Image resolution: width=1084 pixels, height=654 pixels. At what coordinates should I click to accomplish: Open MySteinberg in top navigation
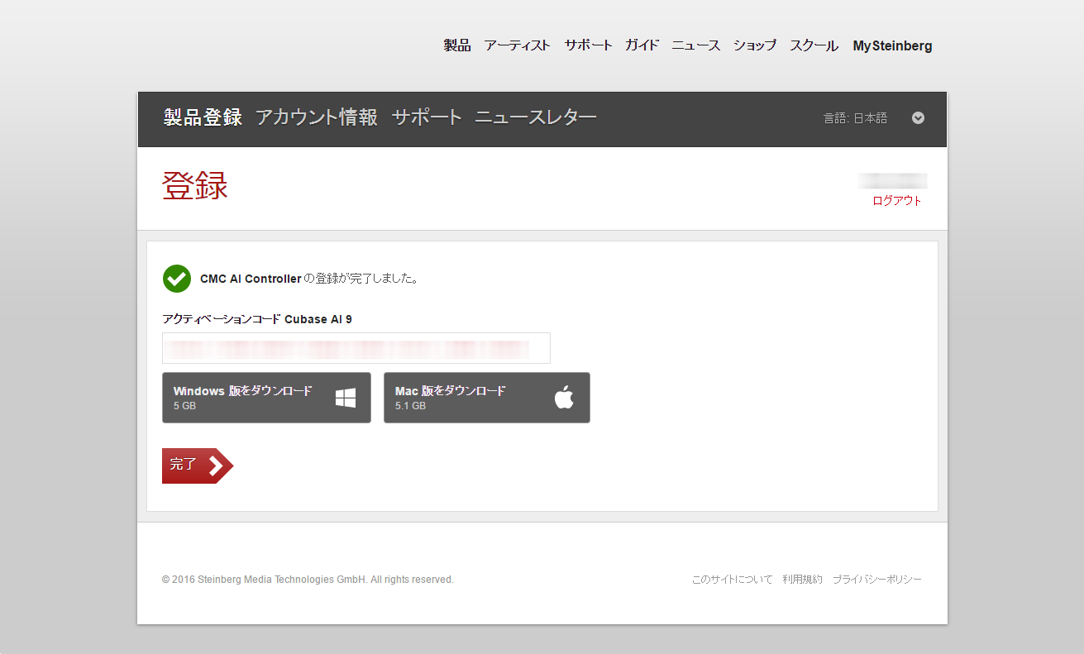pos(892,46)
